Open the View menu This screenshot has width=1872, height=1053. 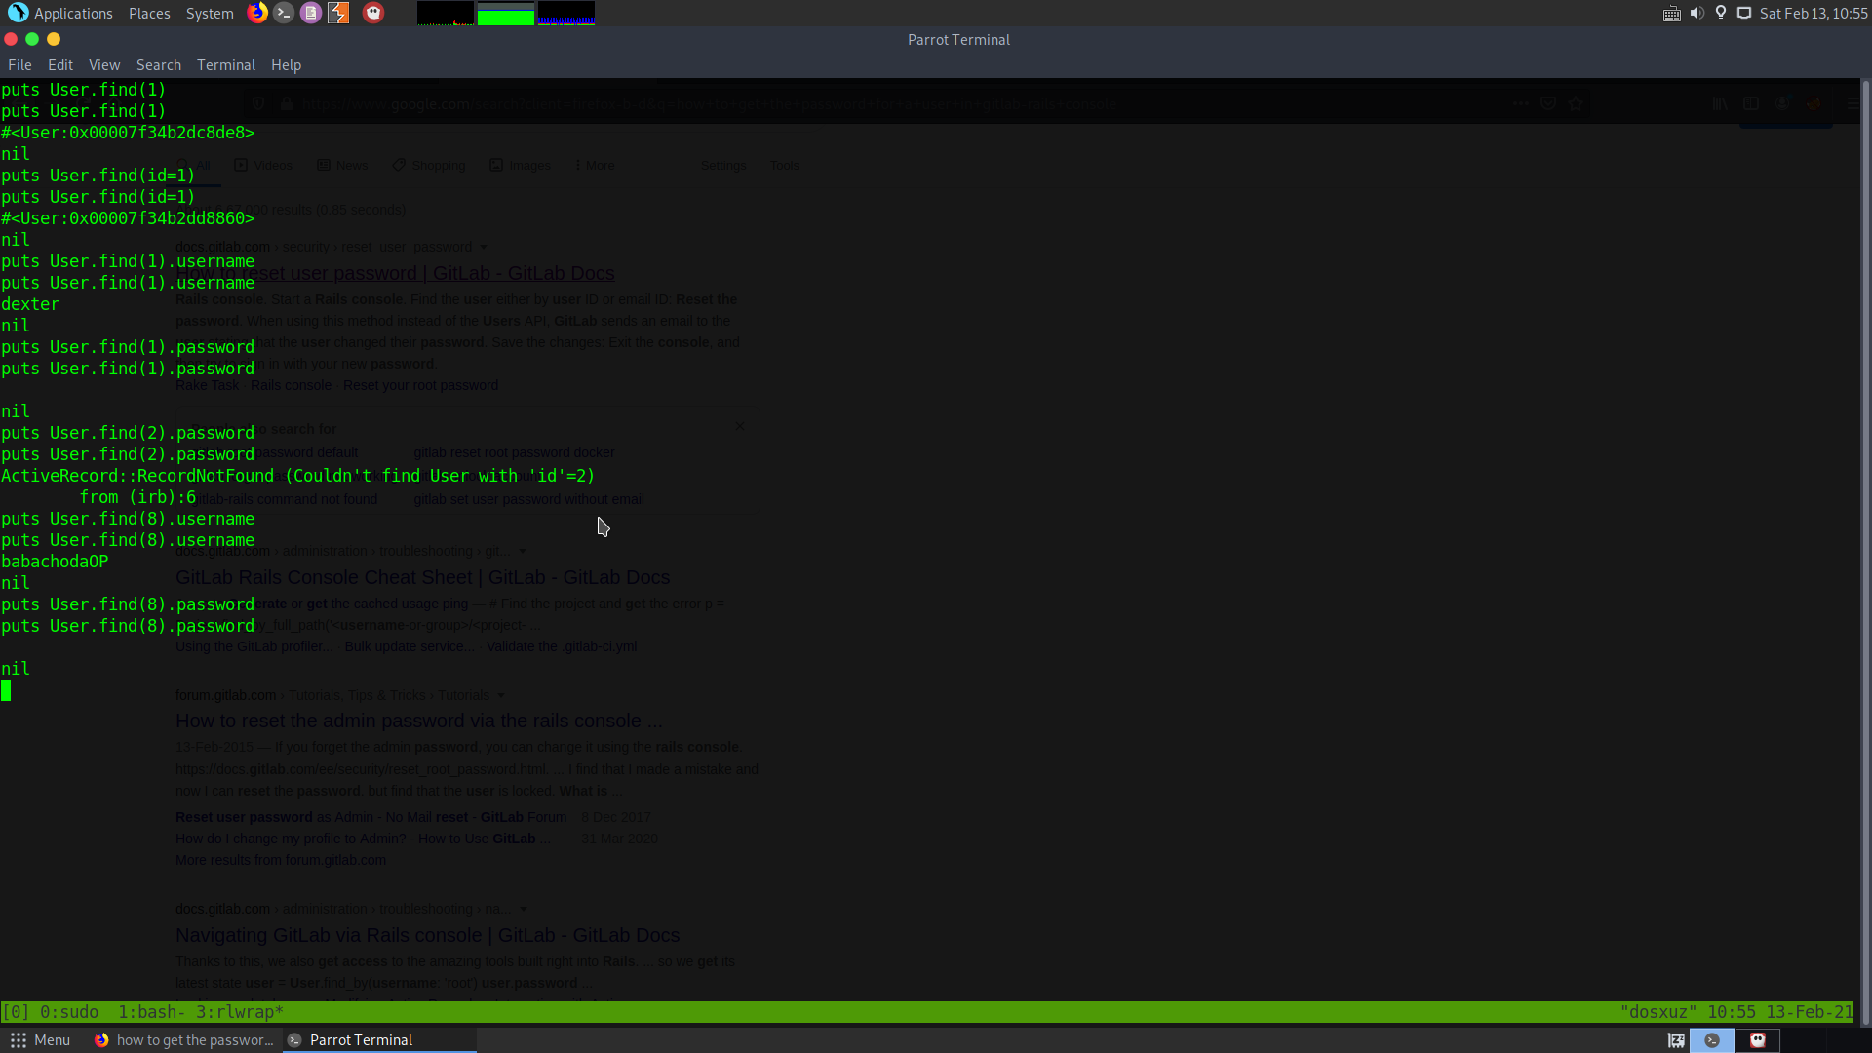point(104,65)
